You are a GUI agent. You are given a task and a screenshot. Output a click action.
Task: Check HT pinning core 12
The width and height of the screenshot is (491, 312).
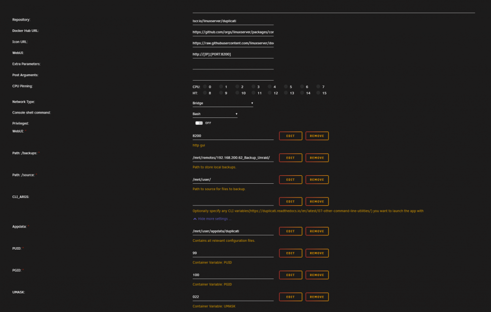coord(270,93)
